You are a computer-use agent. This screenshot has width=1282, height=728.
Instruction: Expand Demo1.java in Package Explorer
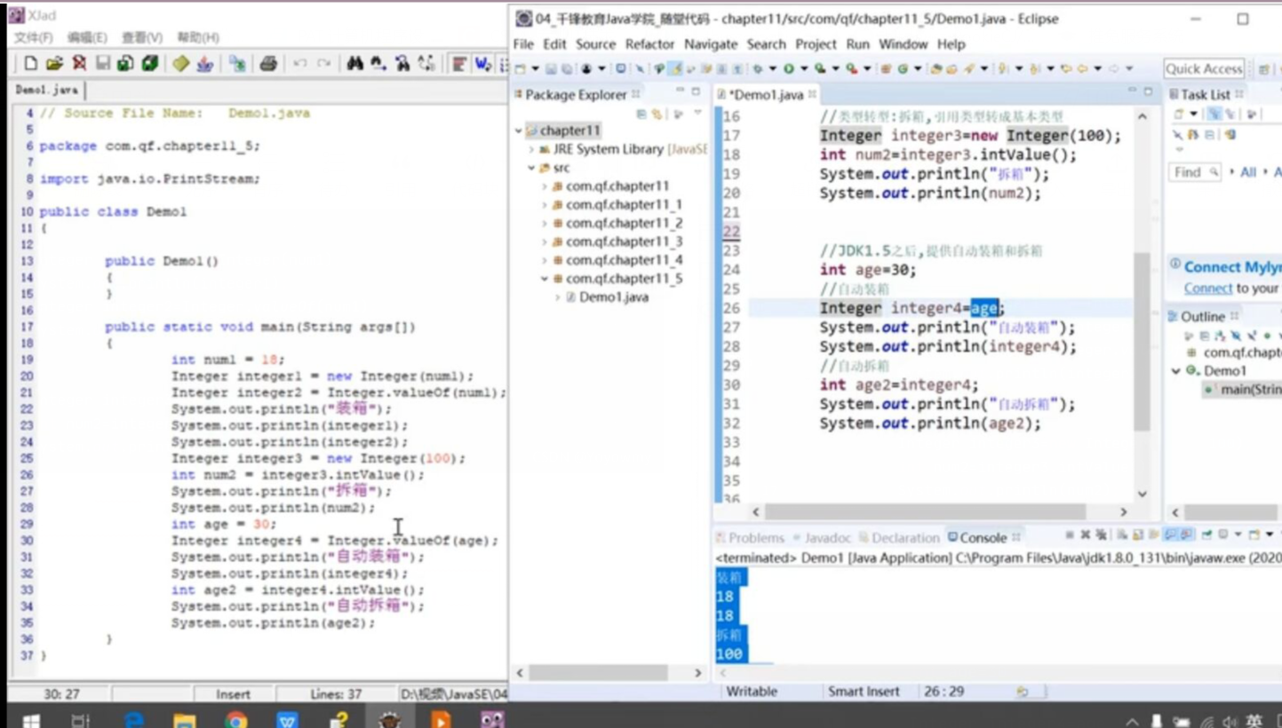tap(558, 297)
